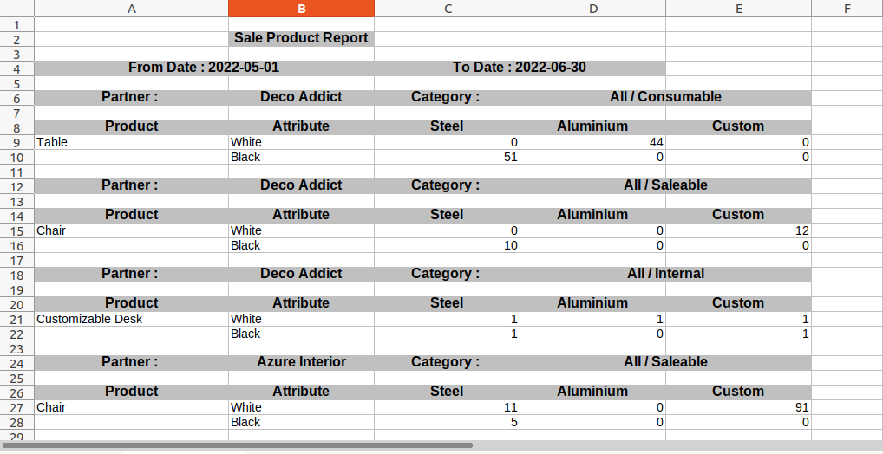Click the Sale Product Report title cell
This screenshot has height=454, width=883.
301,38
